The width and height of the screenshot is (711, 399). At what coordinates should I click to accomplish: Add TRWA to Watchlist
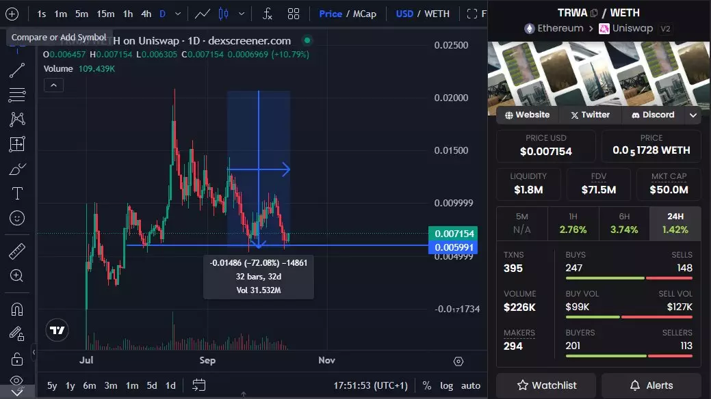545,385
